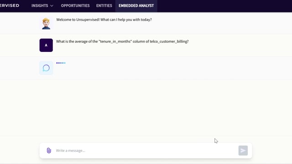Click the blond assistant avatar
Viewport: 292px width, 164px height.
click(46, 23)
